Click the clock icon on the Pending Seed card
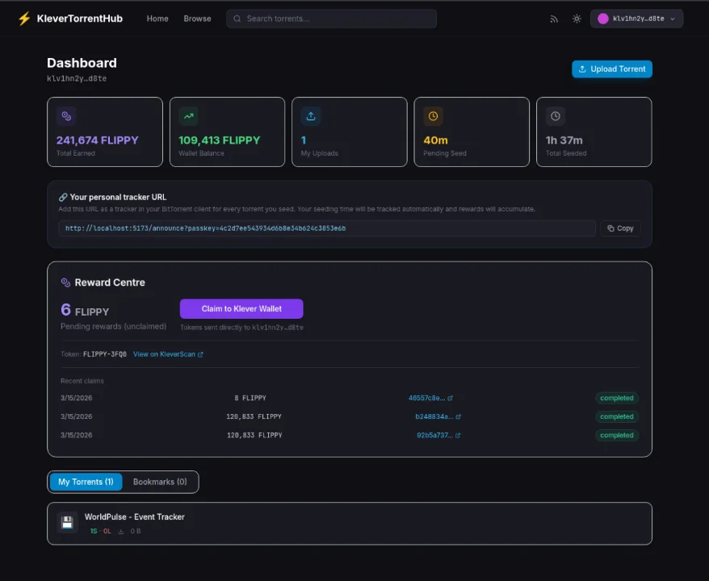 tap(433, 115)
